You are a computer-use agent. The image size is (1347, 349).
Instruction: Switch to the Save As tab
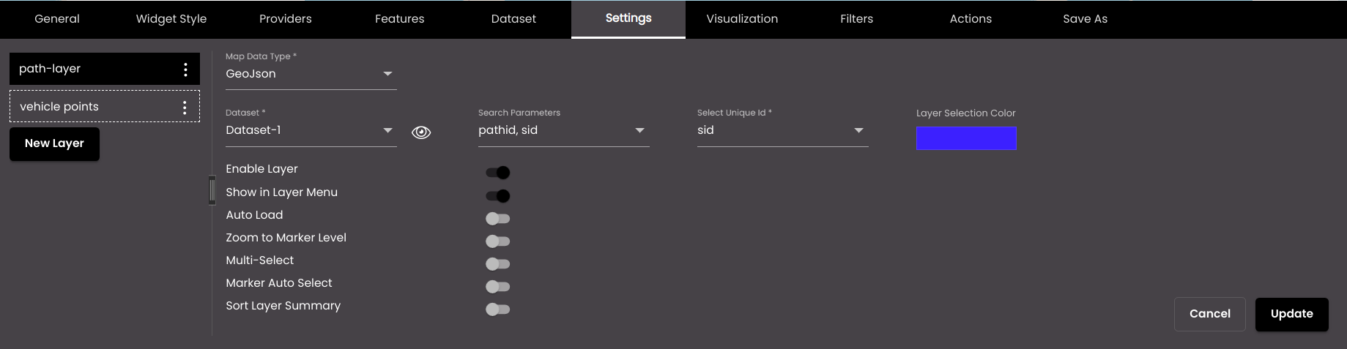(1086, 19)
